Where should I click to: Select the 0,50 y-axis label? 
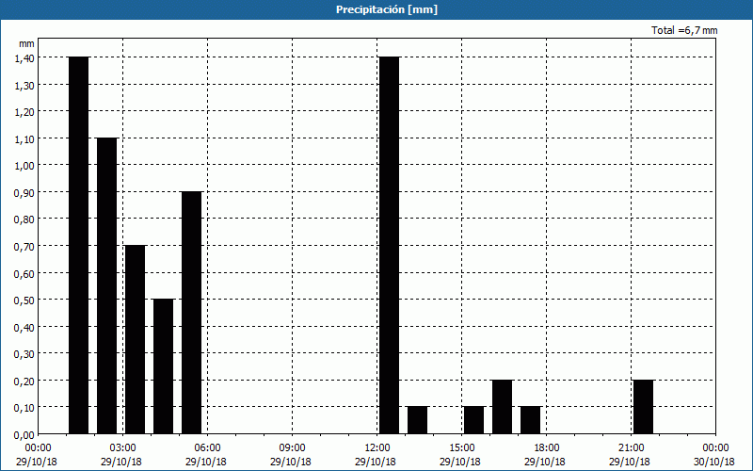[25, 300]
